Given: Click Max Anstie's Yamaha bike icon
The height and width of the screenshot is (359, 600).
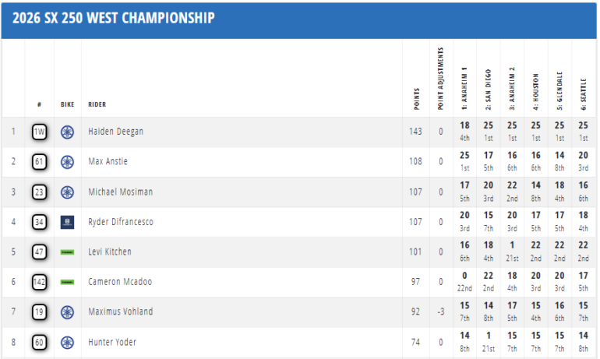Looking at the screenshot, I should click(x=68, y=162).
